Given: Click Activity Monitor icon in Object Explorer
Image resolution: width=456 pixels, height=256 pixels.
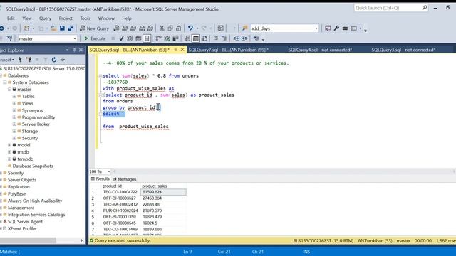Looking at the screenshot, I should (63, 60).
